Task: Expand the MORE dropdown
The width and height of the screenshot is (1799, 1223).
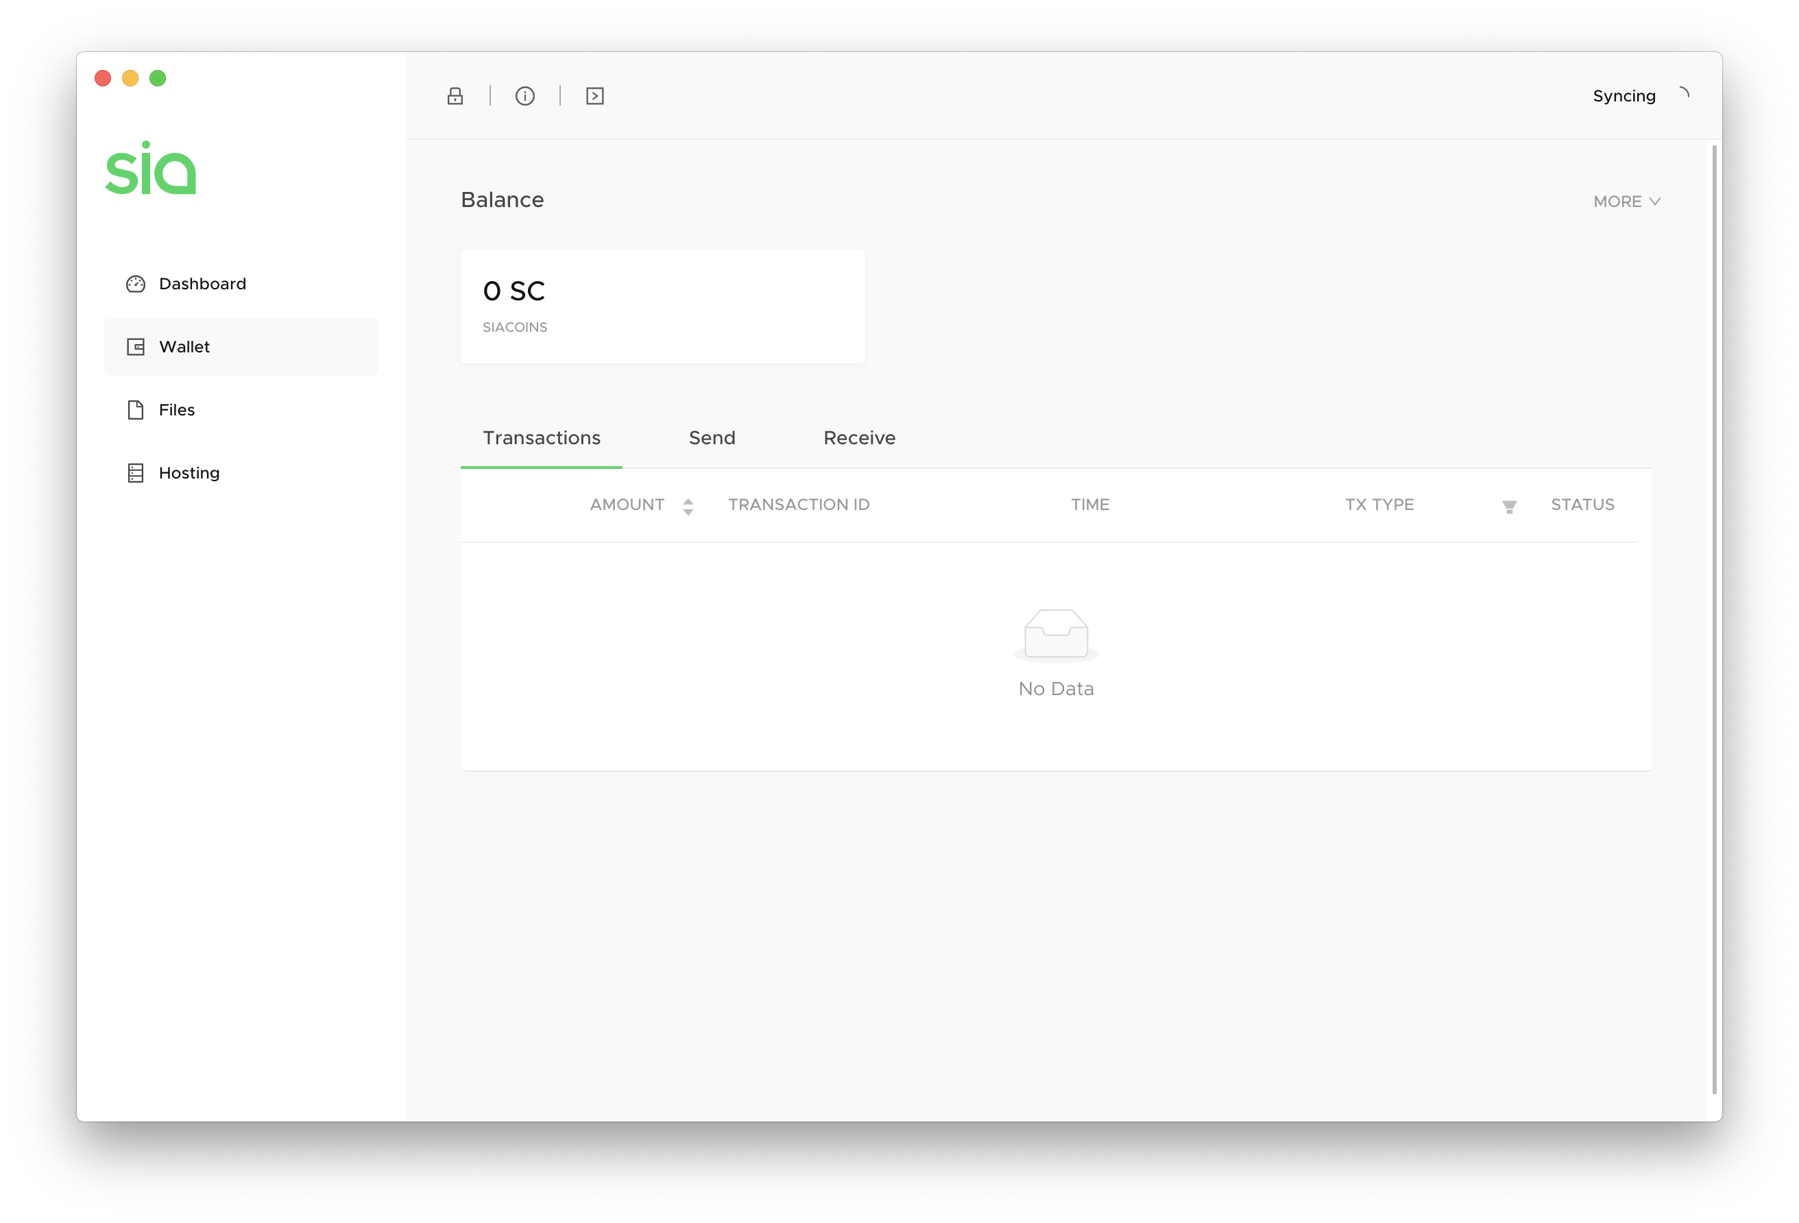Action: coord(1626,202)
